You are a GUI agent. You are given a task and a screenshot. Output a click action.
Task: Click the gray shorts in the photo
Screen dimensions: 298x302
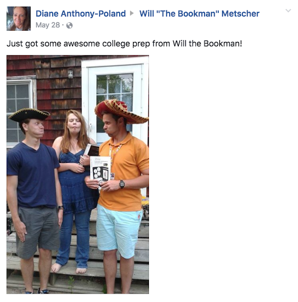coord(38,232)
